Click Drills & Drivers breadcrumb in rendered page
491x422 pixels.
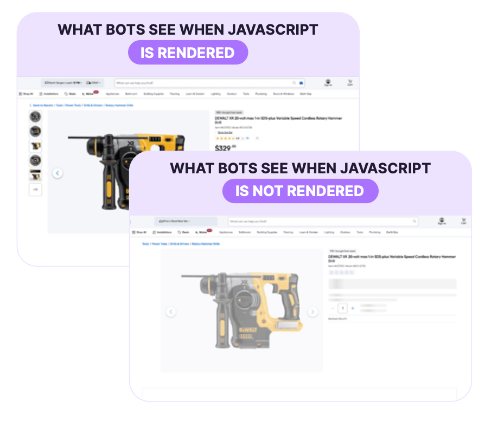(93, 105)
